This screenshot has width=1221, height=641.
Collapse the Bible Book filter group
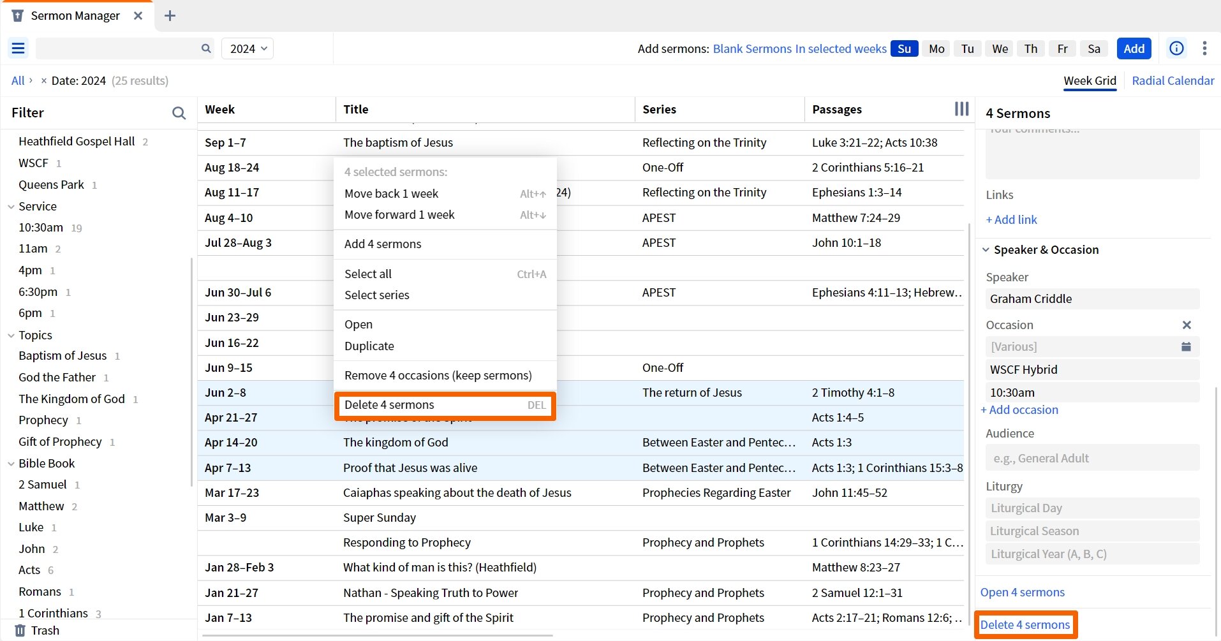point(11,464)
